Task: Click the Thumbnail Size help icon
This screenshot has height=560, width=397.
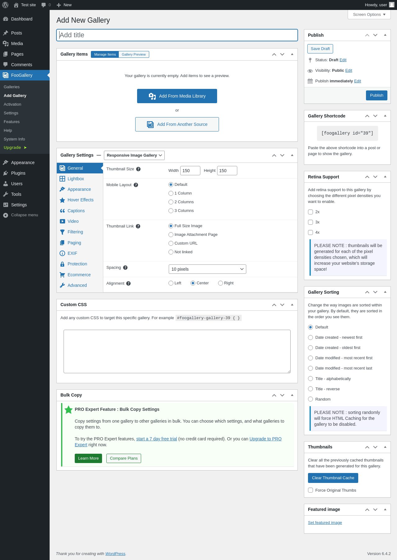Action: click(x=138, y=169)
